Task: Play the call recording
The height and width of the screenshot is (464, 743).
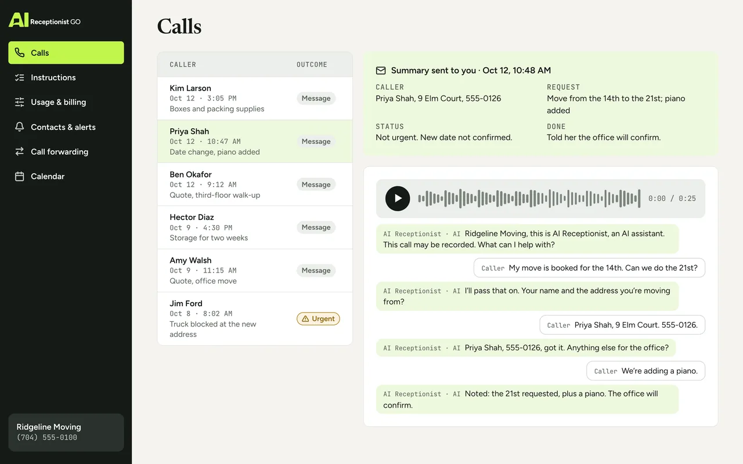Action: pyautogui.click(x=398, y=198)
